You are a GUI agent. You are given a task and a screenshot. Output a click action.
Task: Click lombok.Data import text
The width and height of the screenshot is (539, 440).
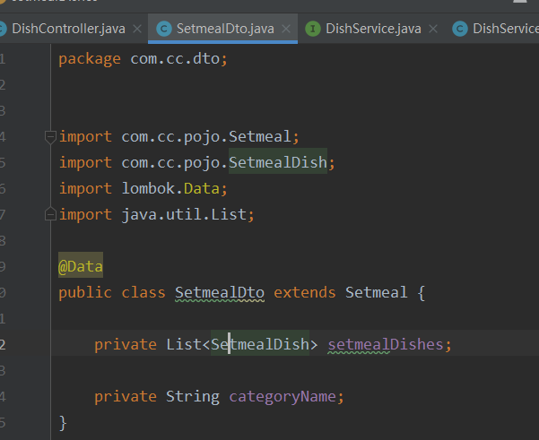pyautogui.click(x=170, y=188)
